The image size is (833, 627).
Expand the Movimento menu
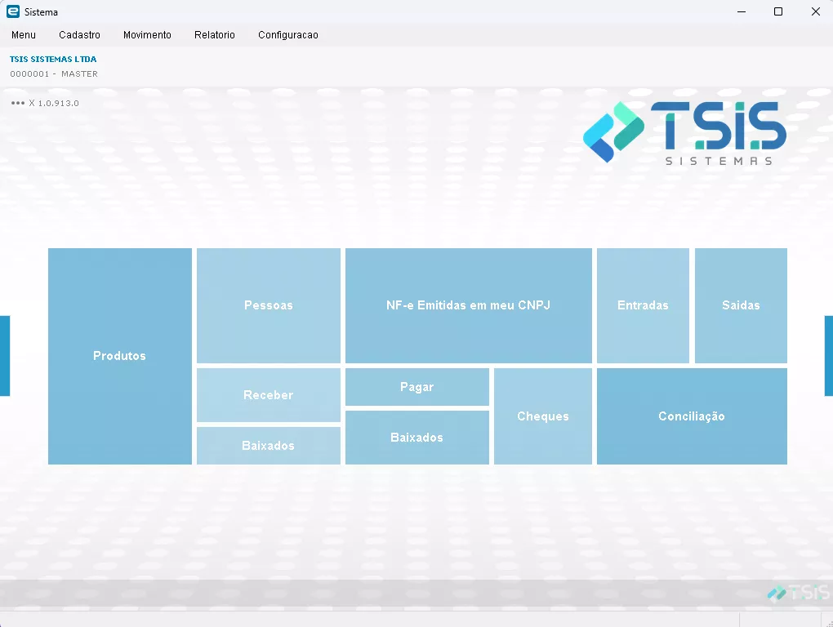tap(147, 35)
